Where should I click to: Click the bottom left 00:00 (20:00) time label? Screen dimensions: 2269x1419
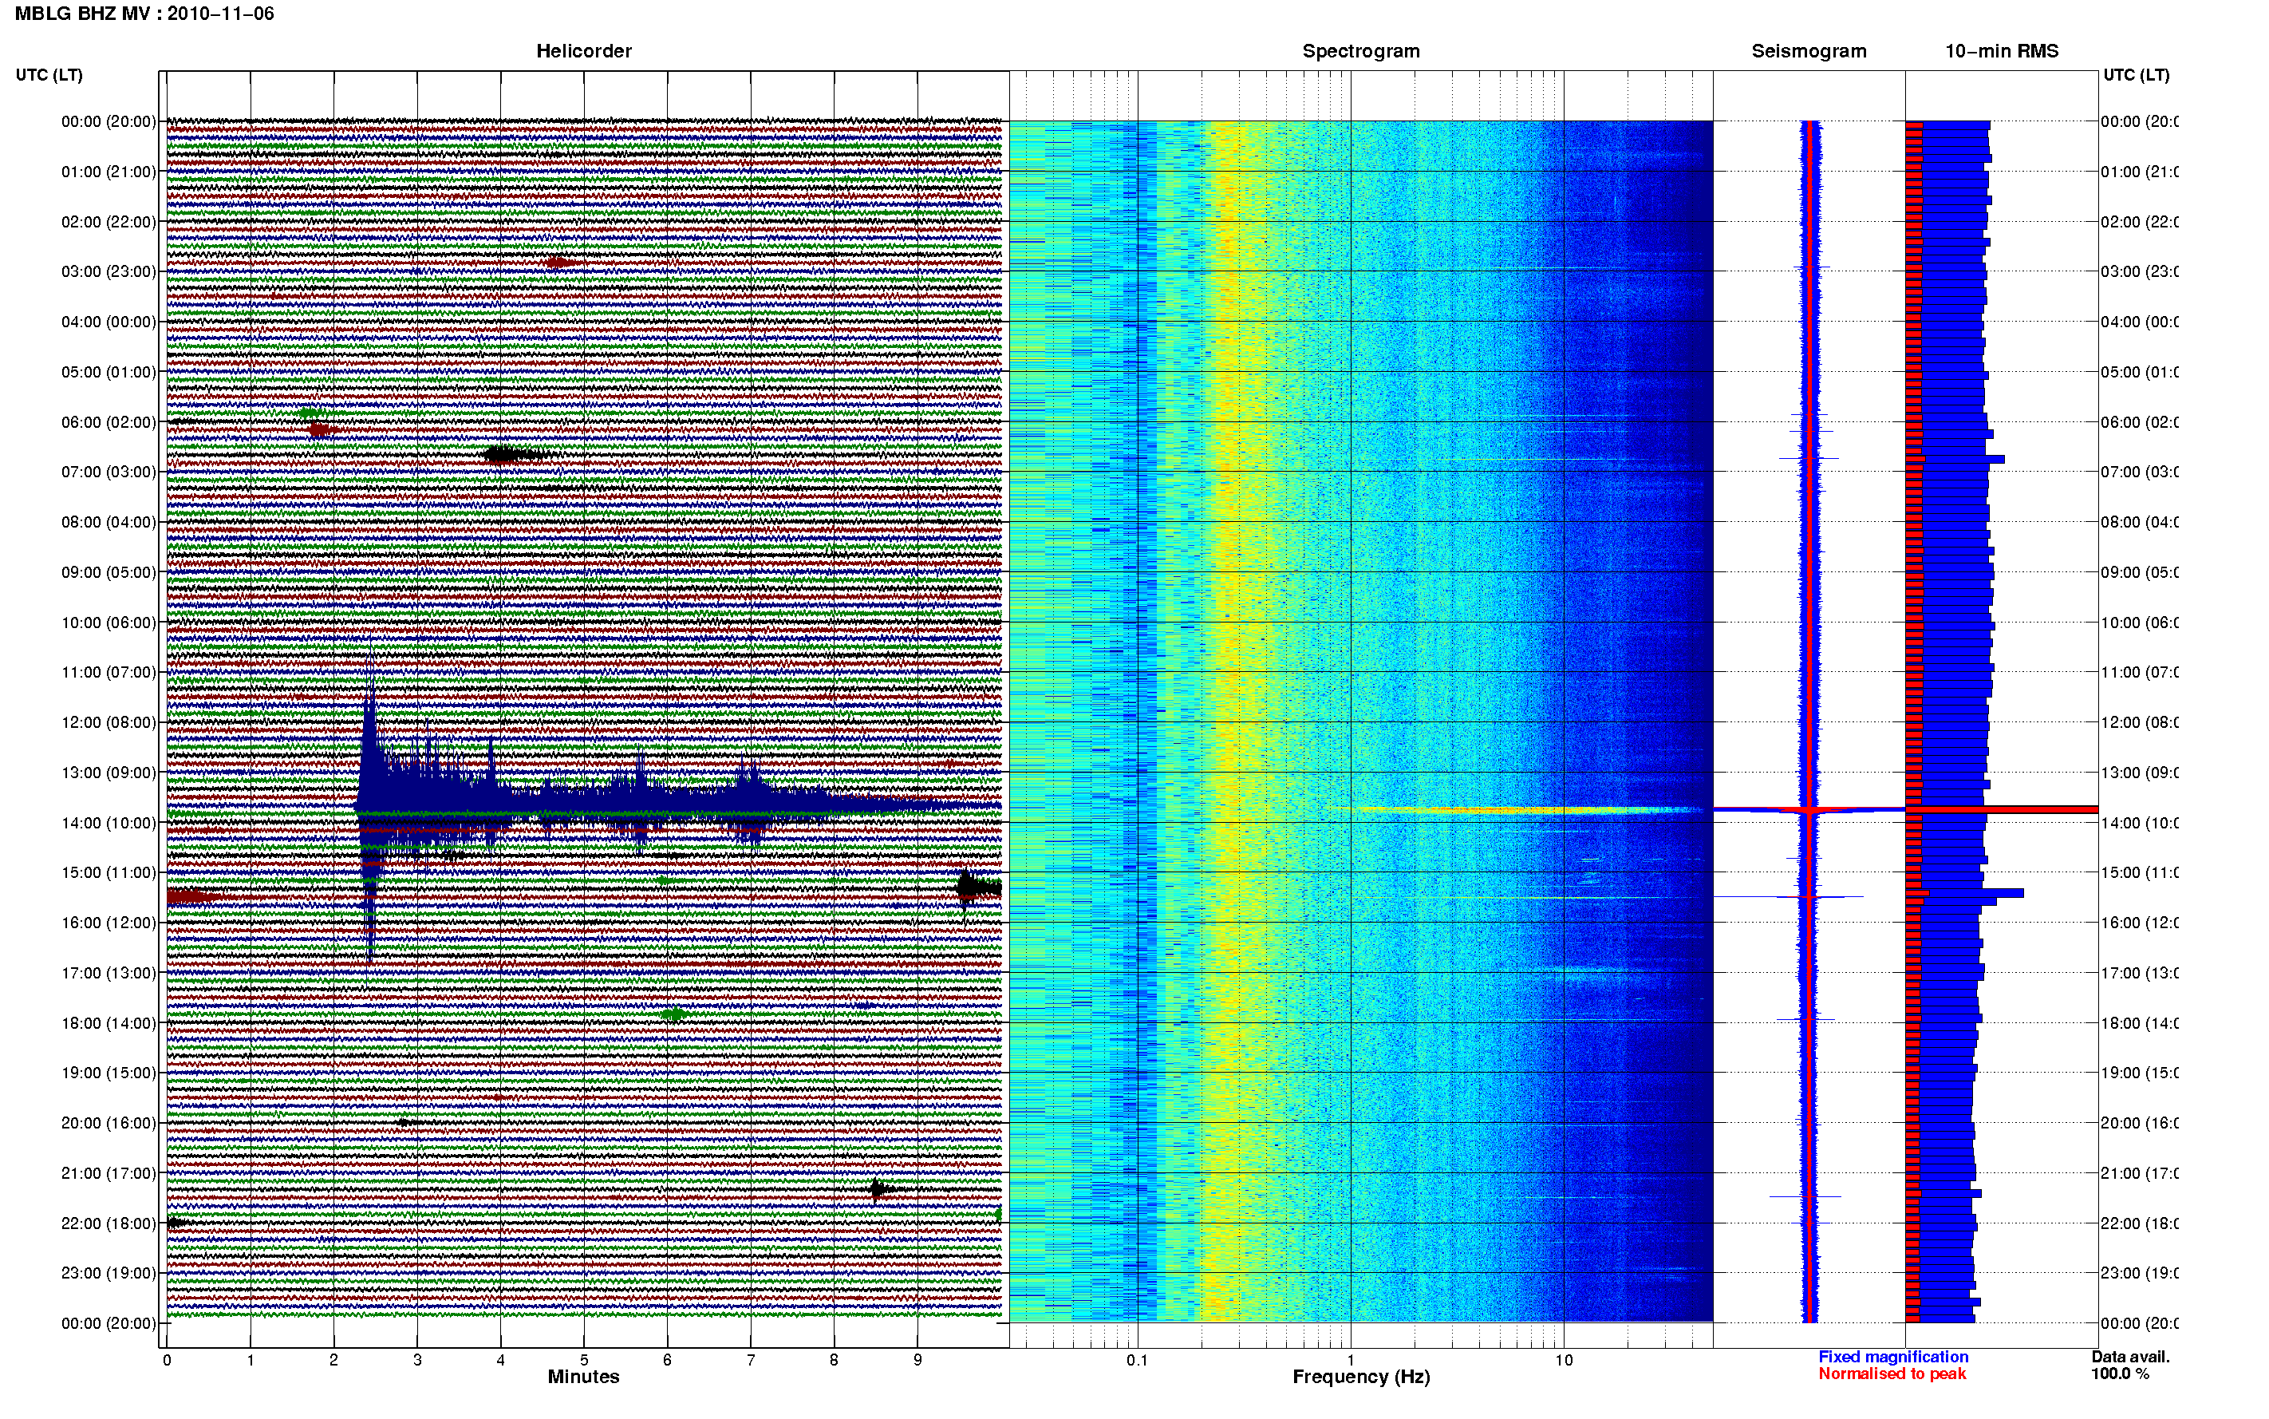coord(109,1323)
